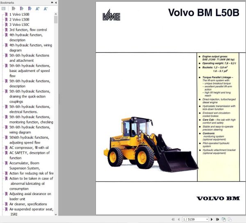The width and height of the screenshot is (246, 223).
Task: Click the third purple bookmark toolbar icon
Action: click(x=30, y=9)
